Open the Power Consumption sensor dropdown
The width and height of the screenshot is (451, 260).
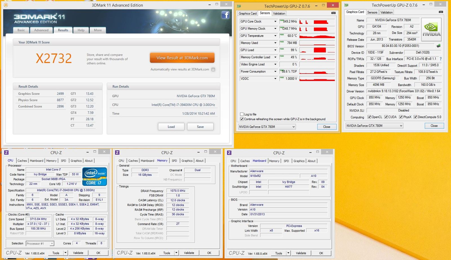point(275,71)
